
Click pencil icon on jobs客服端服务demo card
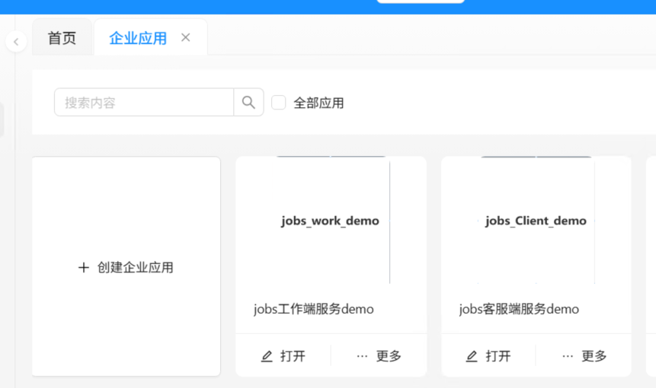pos(472,356)
